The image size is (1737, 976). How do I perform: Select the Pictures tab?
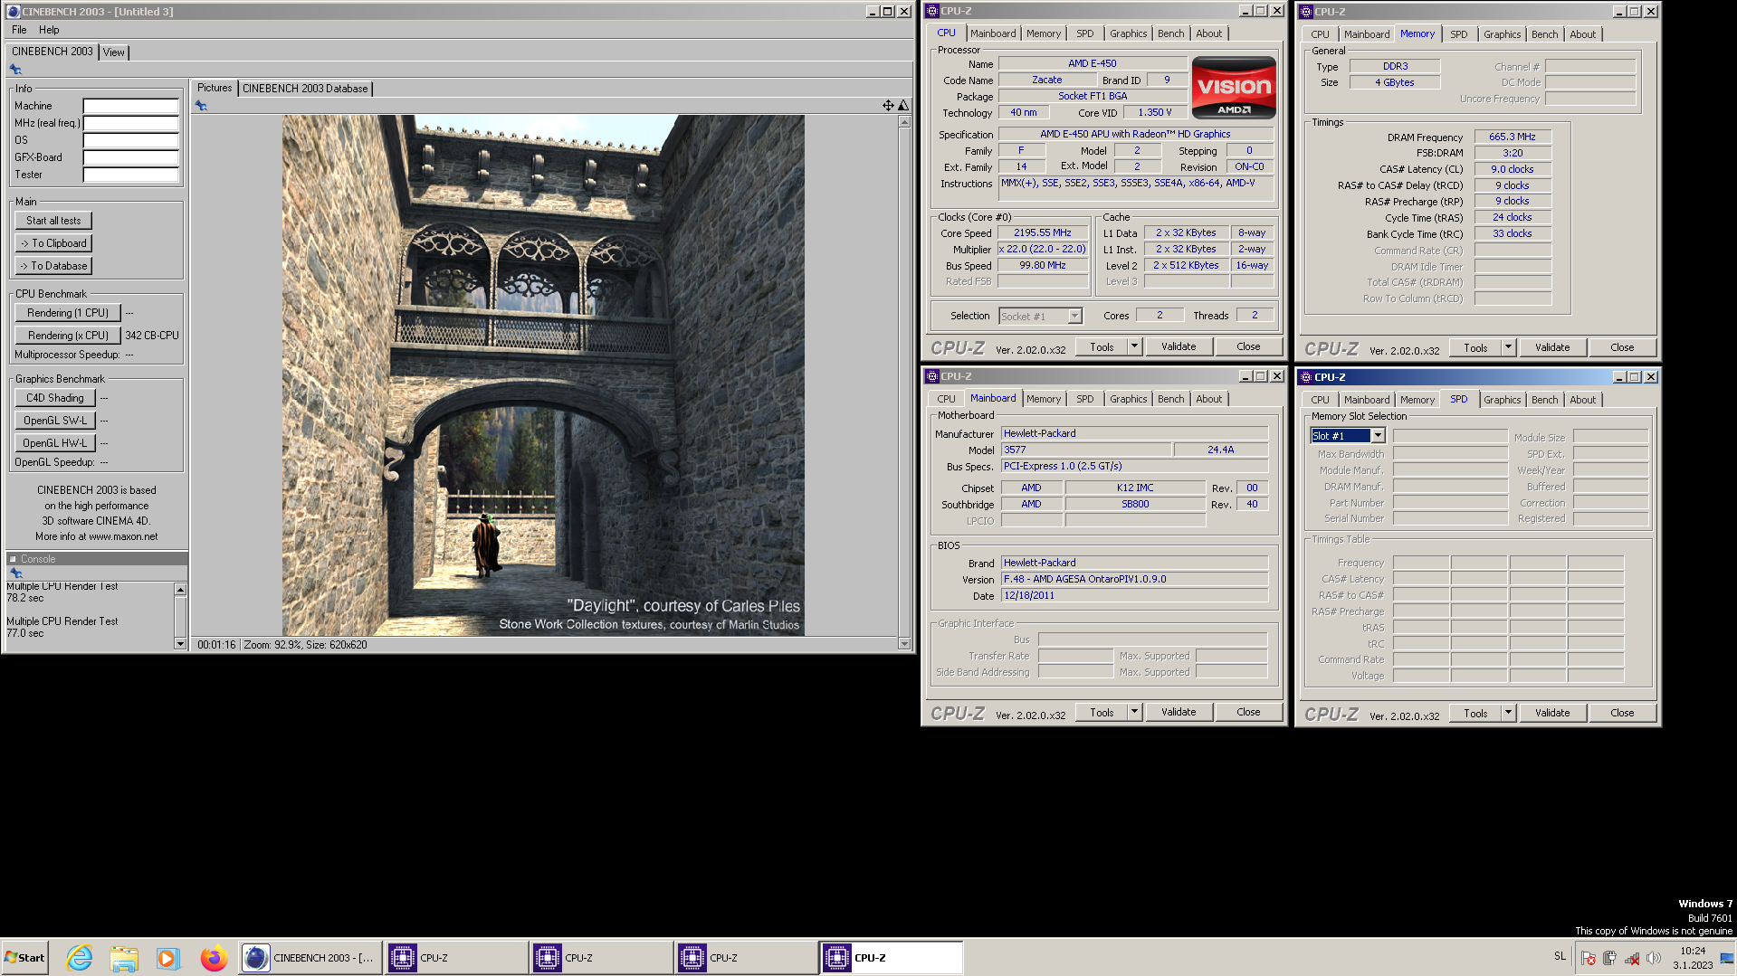click(215, 88)
